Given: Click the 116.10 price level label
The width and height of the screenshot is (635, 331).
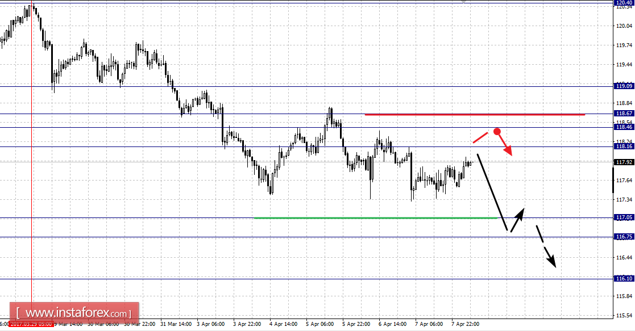Looking at the screenshot, I should pyautogui.click(x=624, y=278).
